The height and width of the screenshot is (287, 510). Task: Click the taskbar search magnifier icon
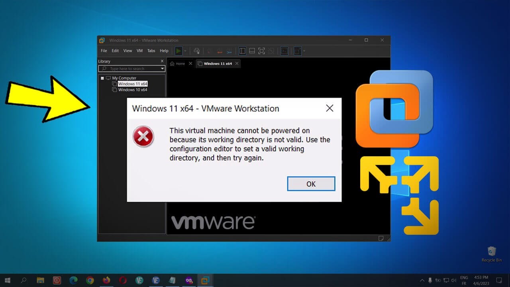pos(23,280)
